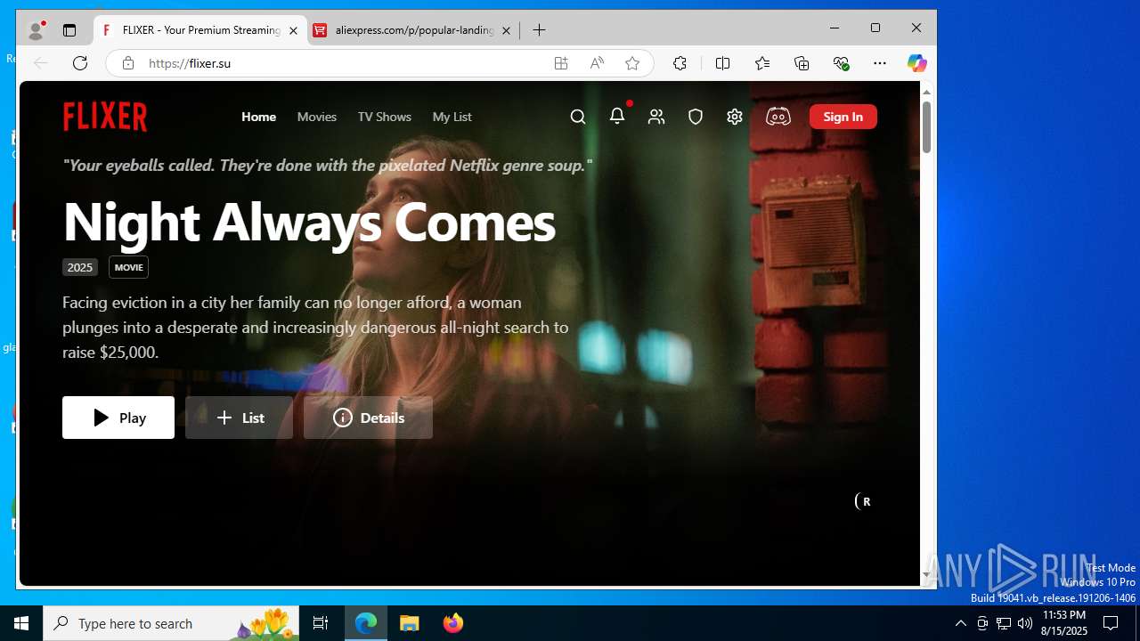The height and width of the screenshot is (641, 1140).
Task: Open Copilot in Edge
Action: 916,63
